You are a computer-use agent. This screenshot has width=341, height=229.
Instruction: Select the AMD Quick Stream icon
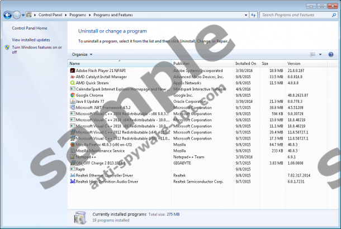[x=72, y=83]
